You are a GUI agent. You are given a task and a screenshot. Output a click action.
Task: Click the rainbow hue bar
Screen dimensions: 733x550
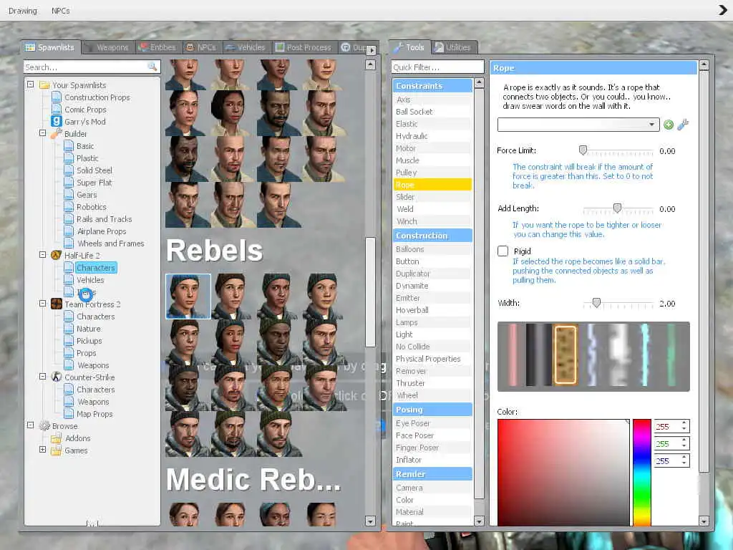pyautogui.click(x=642, y=473)
